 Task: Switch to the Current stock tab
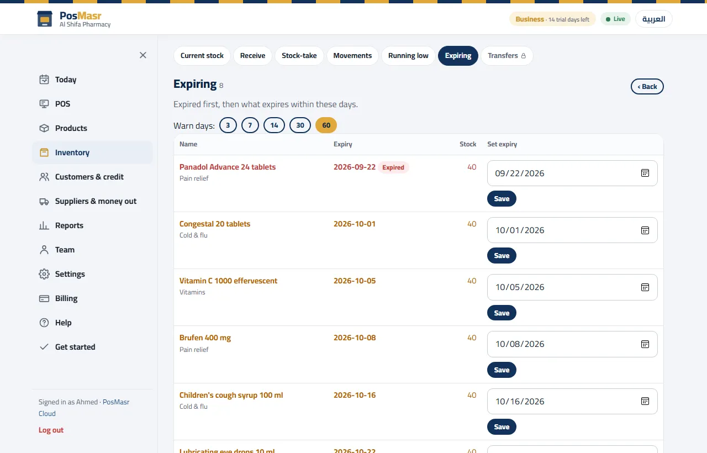pyautogui.click(x=202, y=56)
